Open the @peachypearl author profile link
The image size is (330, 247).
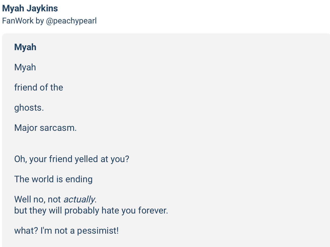point(71,21)
